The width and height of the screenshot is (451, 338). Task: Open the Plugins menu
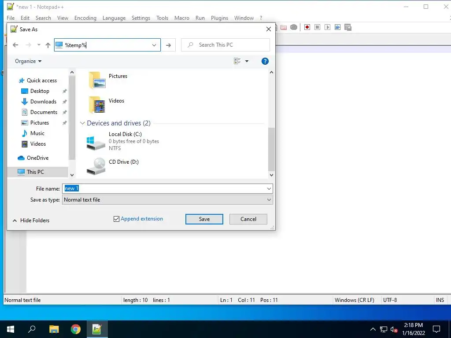click(x=219, y=18)
